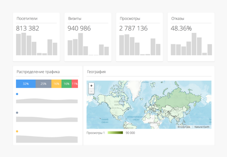
Task: Open the Отказы card title
Action: tap(178, 19)
